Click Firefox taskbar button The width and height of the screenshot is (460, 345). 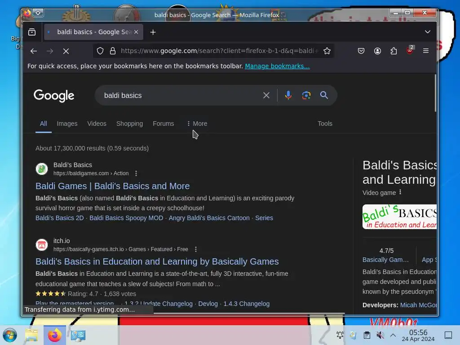pyautogui.click(x=54, y=335)
